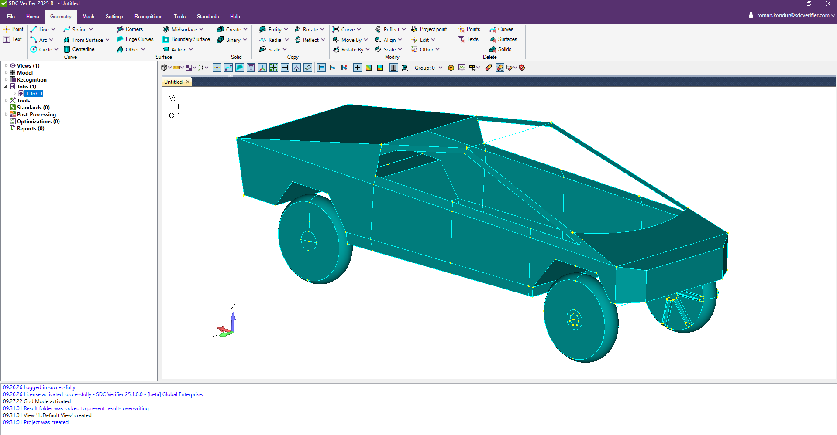Open Delete Curves dialog
The image size is (837, 435).
503,29
